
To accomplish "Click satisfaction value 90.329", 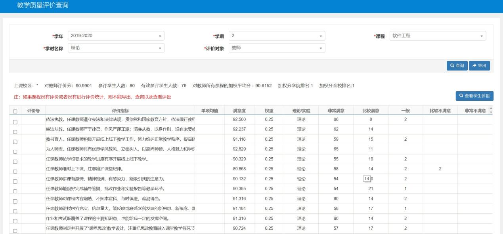I will click(239, 159).
